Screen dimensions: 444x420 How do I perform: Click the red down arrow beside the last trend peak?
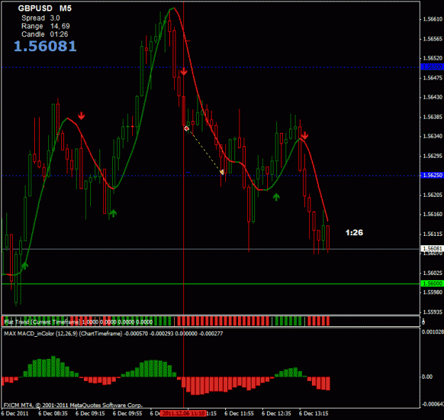(x=304, y=136)
